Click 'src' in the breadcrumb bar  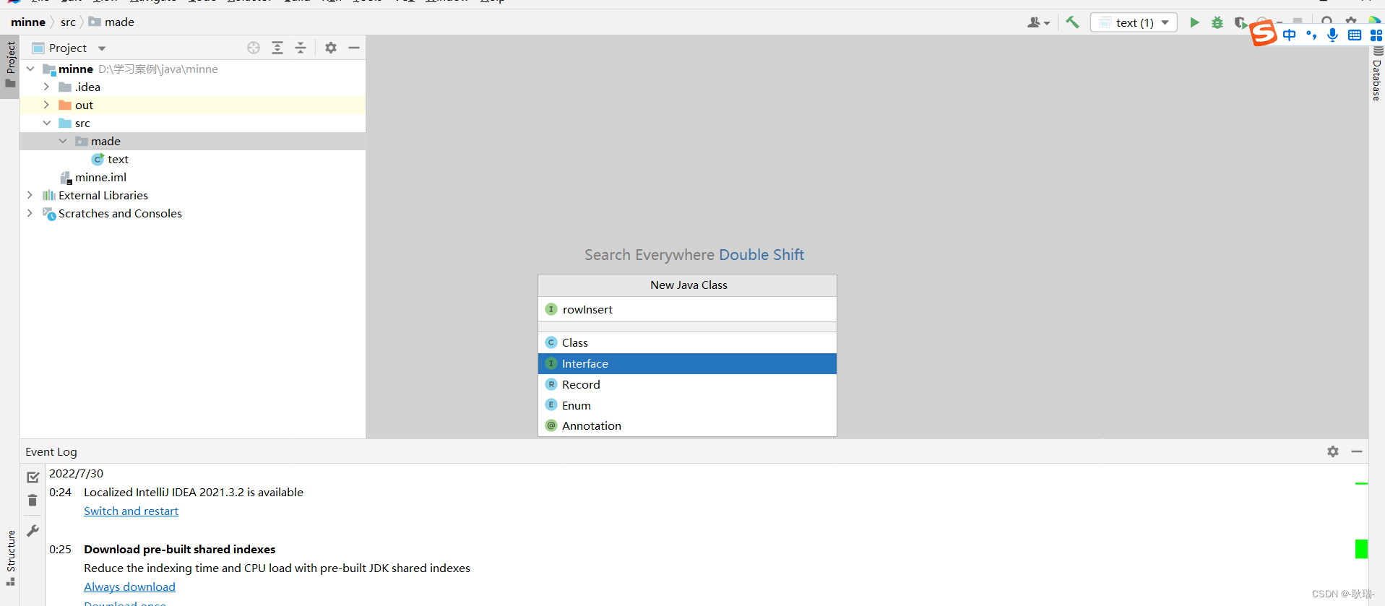tap(68, 22)
